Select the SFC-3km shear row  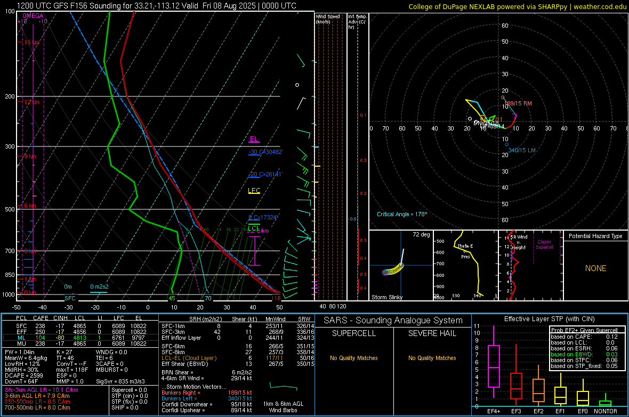coord(236,332)
